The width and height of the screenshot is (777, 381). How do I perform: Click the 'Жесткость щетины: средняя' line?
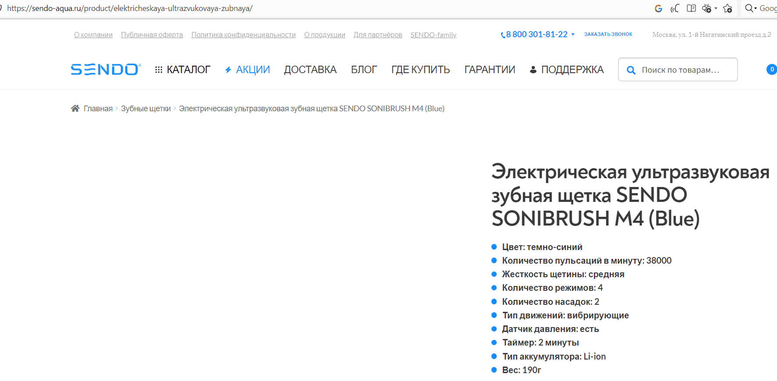point(563,274)
